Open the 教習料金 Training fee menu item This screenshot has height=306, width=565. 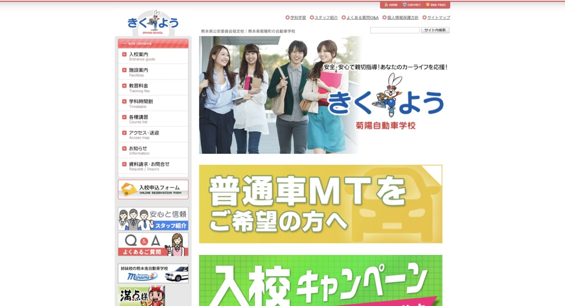click(x=153, y=88)
